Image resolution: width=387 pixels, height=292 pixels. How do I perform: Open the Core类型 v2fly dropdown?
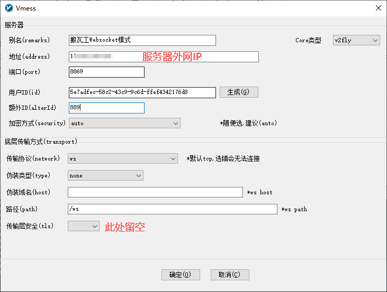(x=356, y=40)
